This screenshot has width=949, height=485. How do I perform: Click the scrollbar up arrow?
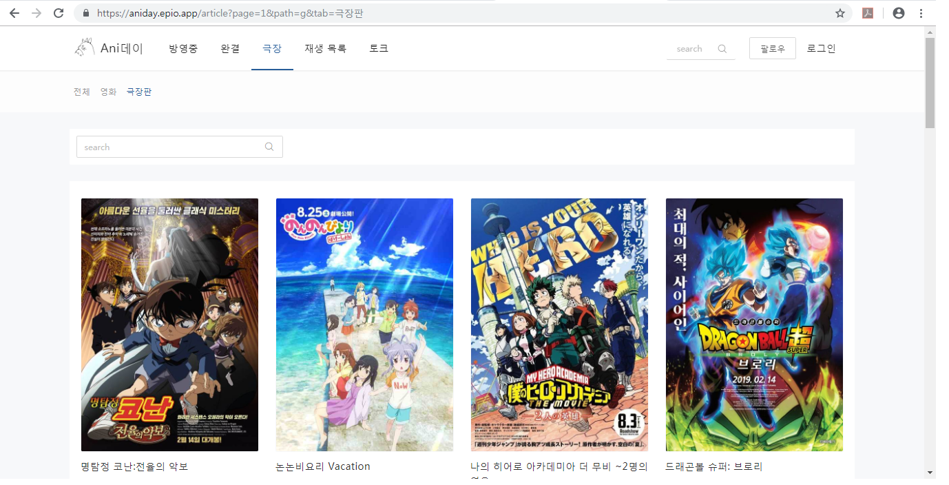click(x=930, y=32)
